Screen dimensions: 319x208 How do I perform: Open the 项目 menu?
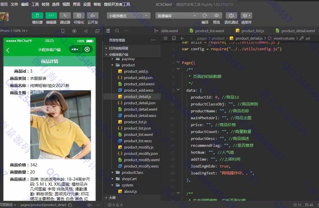point(4,4)
